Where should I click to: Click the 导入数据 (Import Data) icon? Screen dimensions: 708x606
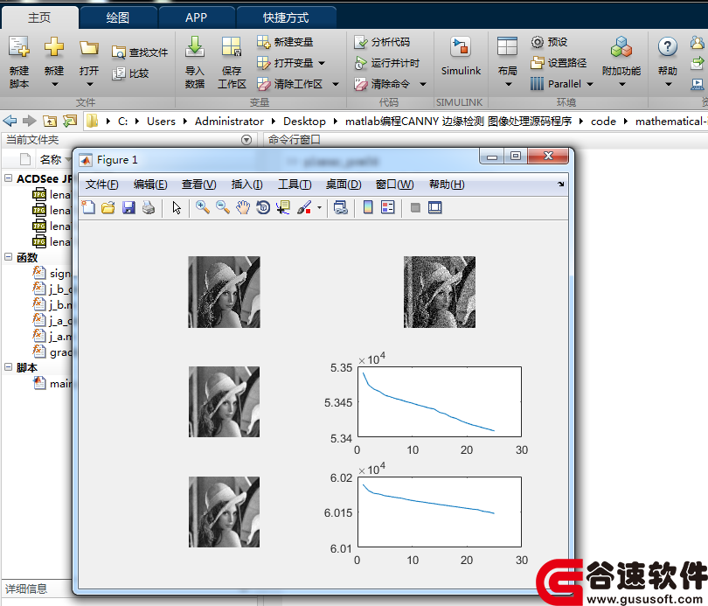click(195, 47)
